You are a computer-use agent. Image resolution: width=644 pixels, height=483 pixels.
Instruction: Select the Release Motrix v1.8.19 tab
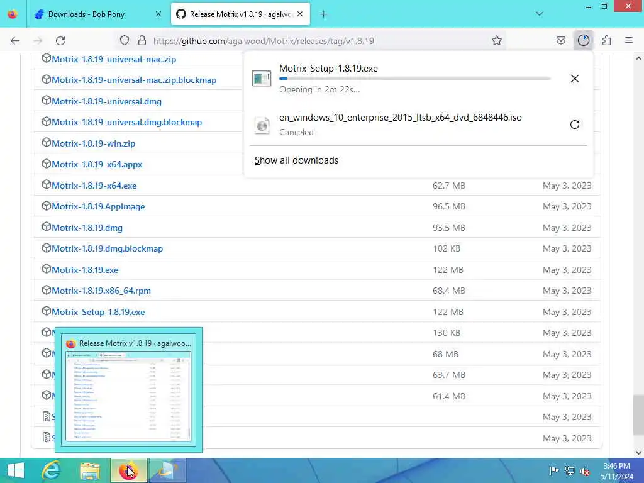240,14
